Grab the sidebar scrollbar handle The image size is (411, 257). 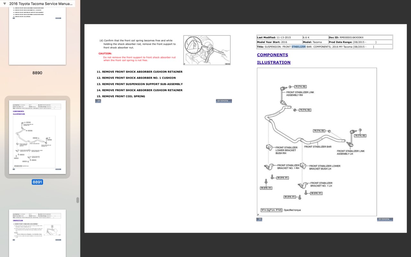coord(77,200)
